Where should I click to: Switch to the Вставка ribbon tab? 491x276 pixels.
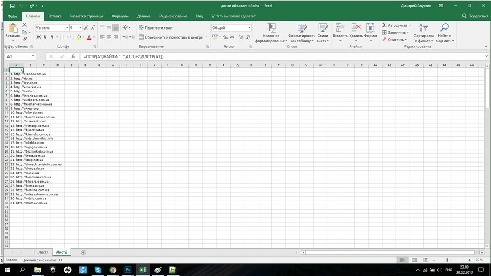click(x=55, y=16)
